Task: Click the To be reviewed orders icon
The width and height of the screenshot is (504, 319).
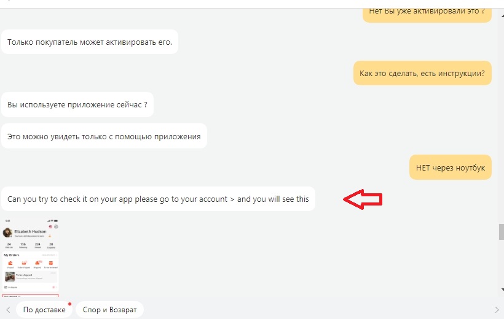Action: 51,263
